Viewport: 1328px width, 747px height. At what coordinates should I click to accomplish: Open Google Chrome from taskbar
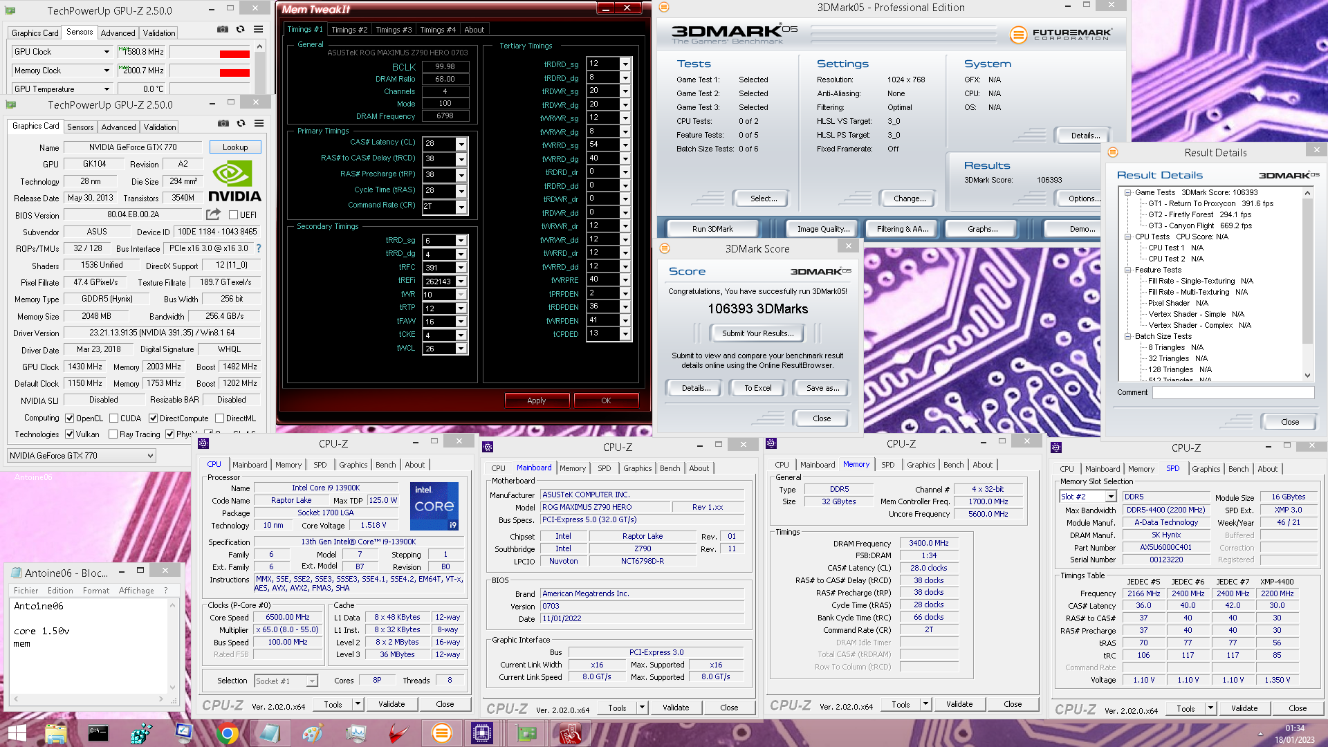(x=227, y=733)
